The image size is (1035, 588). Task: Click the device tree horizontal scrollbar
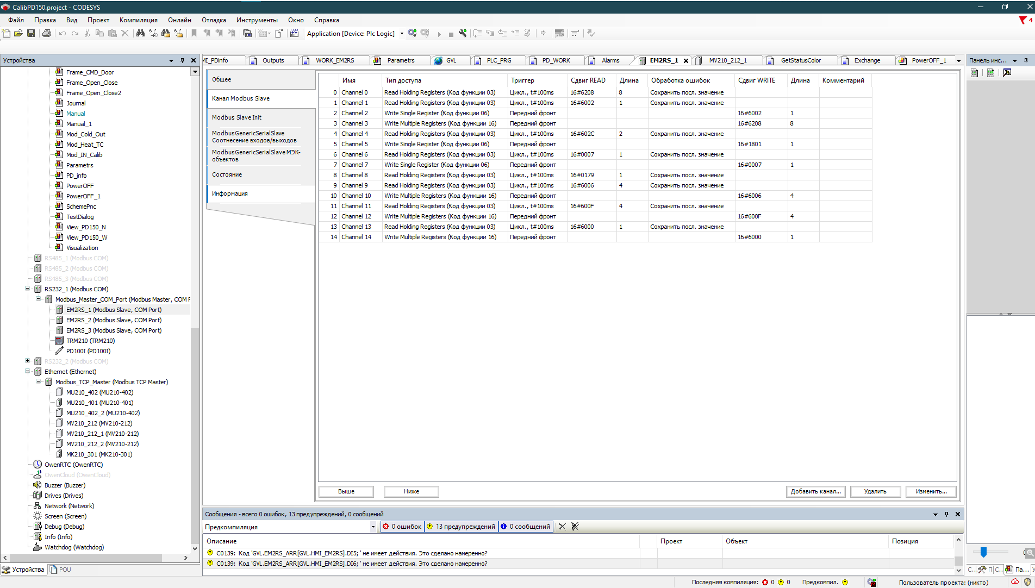point(85,558)
